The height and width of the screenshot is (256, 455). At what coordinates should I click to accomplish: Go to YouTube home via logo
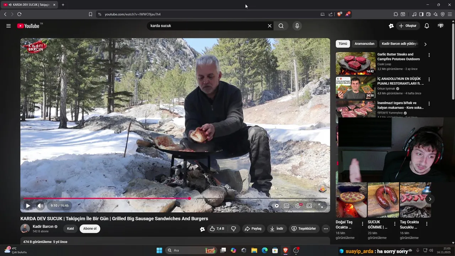click(28, 26)
